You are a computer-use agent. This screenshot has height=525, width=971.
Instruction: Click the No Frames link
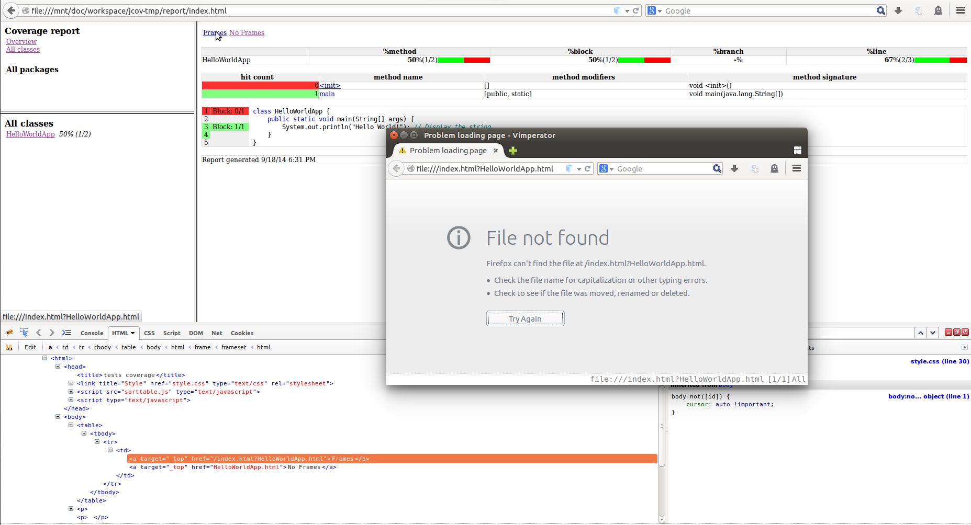click(247, 33)
